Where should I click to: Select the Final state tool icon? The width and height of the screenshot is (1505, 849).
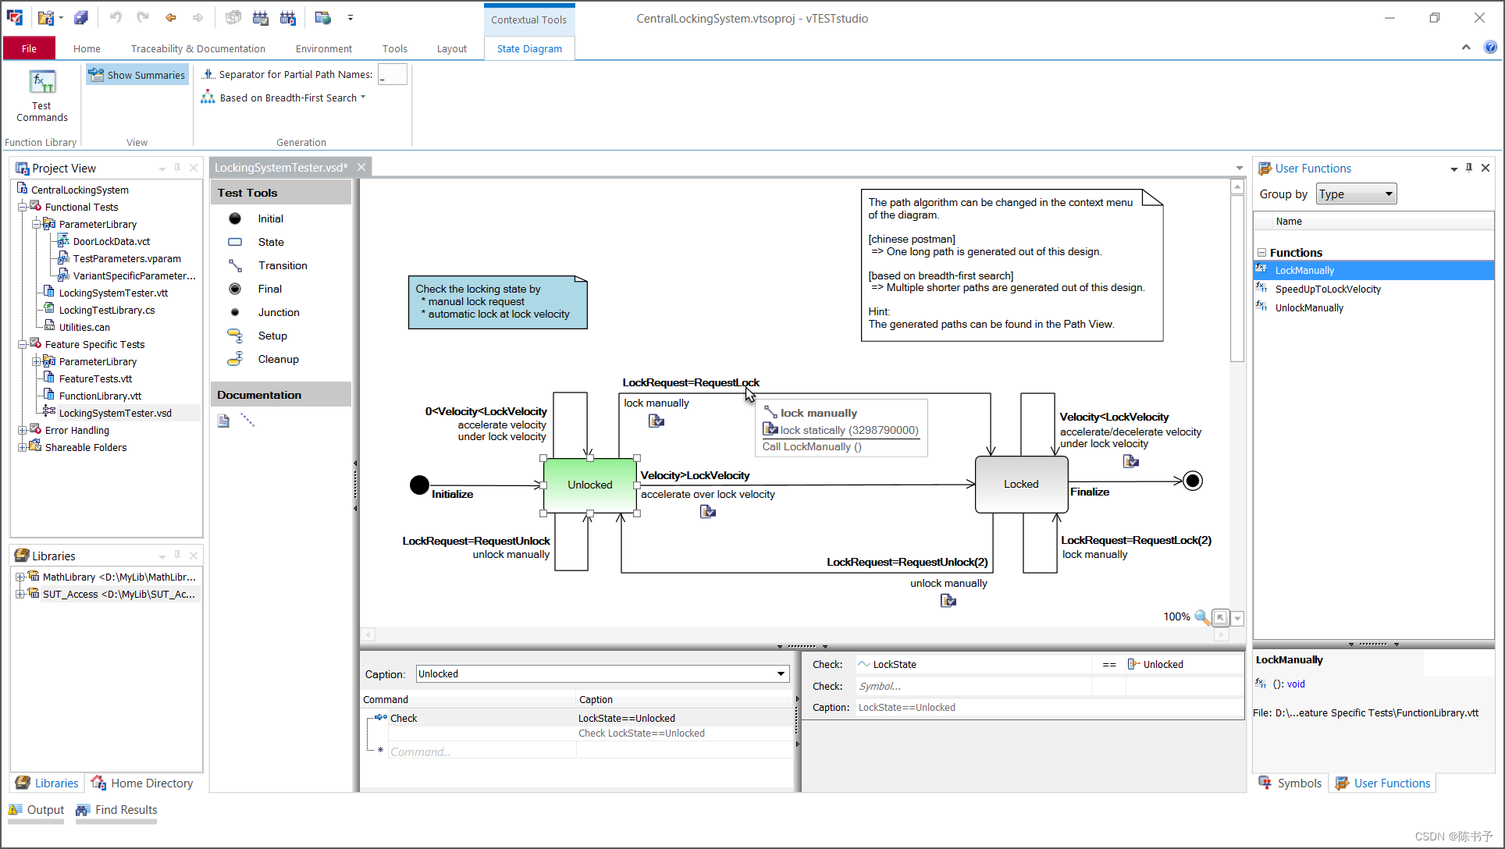[235, 288]
